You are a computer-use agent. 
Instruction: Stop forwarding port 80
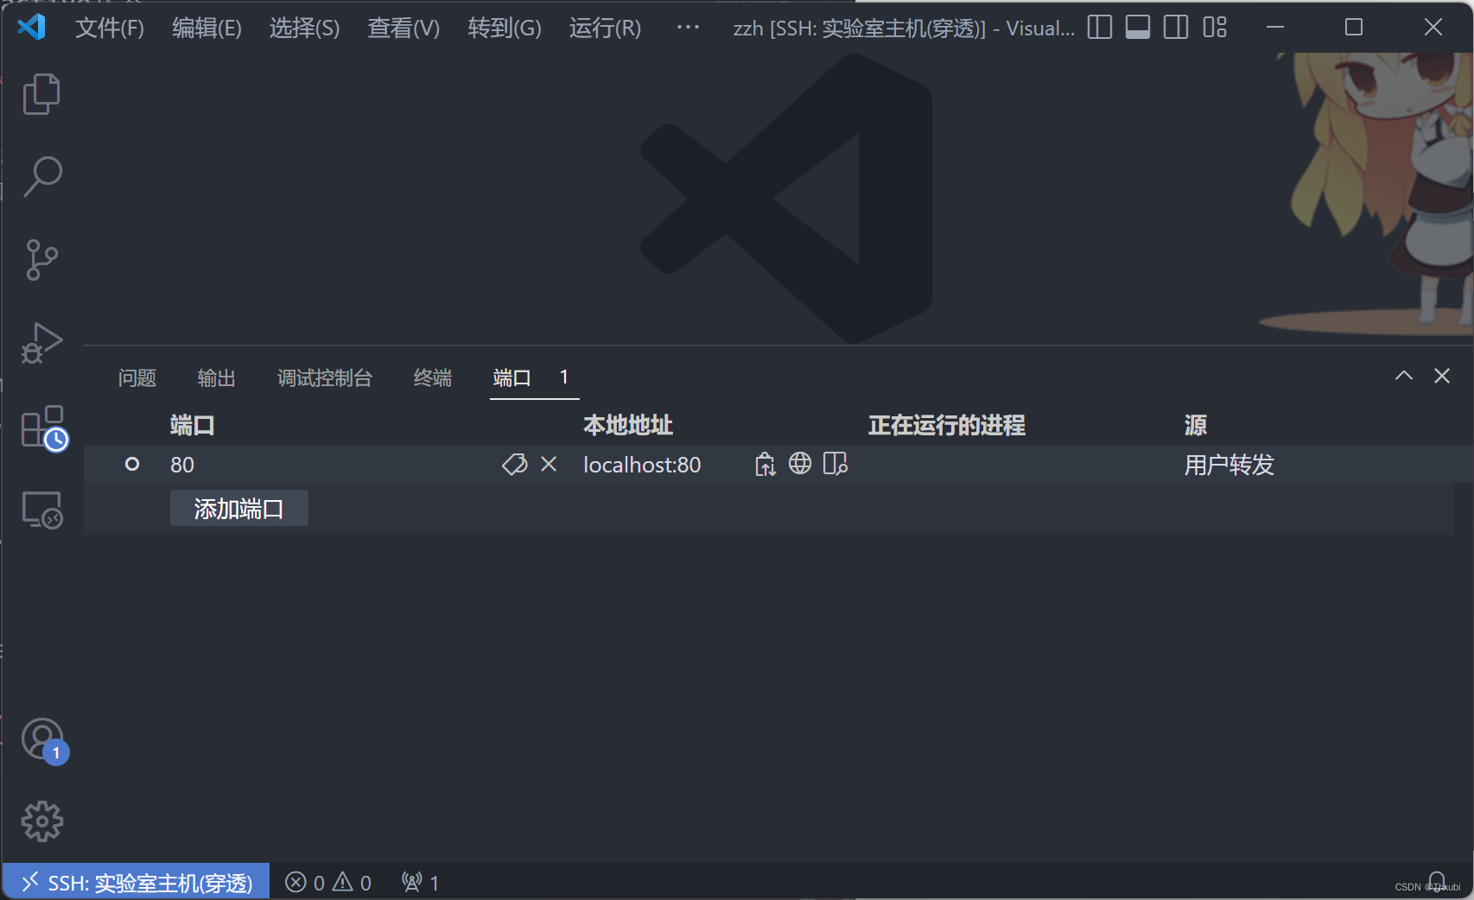click(x=549, y=465)
